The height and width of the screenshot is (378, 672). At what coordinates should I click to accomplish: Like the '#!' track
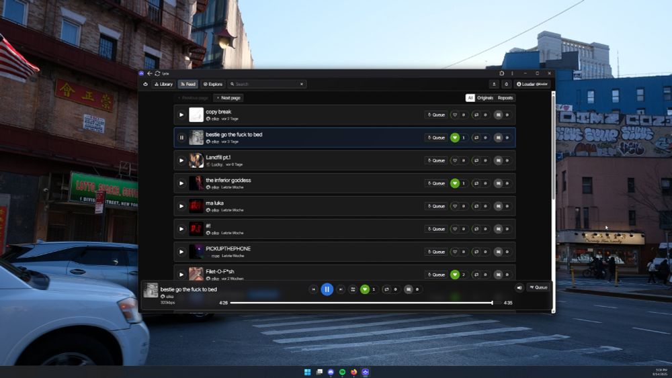(455, 229)
